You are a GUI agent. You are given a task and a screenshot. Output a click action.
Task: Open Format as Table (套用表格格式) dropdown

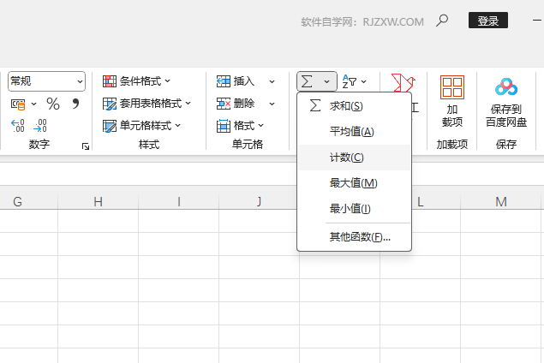(146, 104)
